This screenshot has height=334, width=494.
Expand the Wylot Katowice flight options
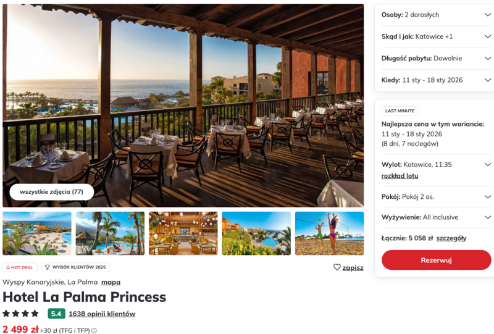(x=488, y=165)
